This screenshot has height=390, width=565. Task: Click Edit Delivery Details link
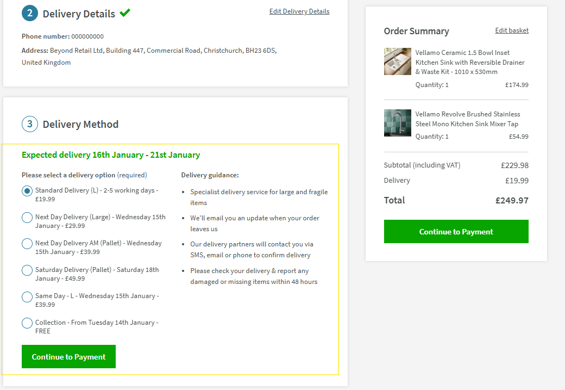point(299,11)
